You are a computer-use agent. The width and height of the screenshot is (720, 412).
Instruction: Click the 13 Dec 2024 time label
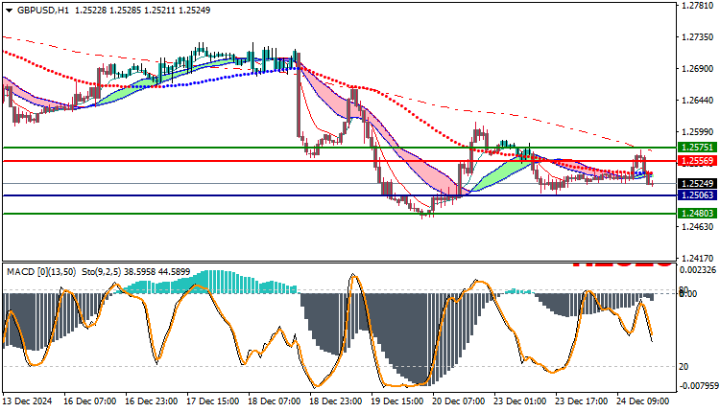pos(28,401)
